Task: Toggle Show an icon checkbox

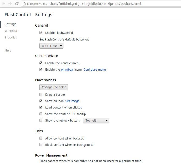Action: (41, 101)
